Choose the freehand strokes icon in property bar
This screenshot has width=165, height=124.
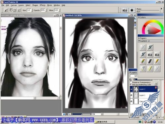click(11, 10)
